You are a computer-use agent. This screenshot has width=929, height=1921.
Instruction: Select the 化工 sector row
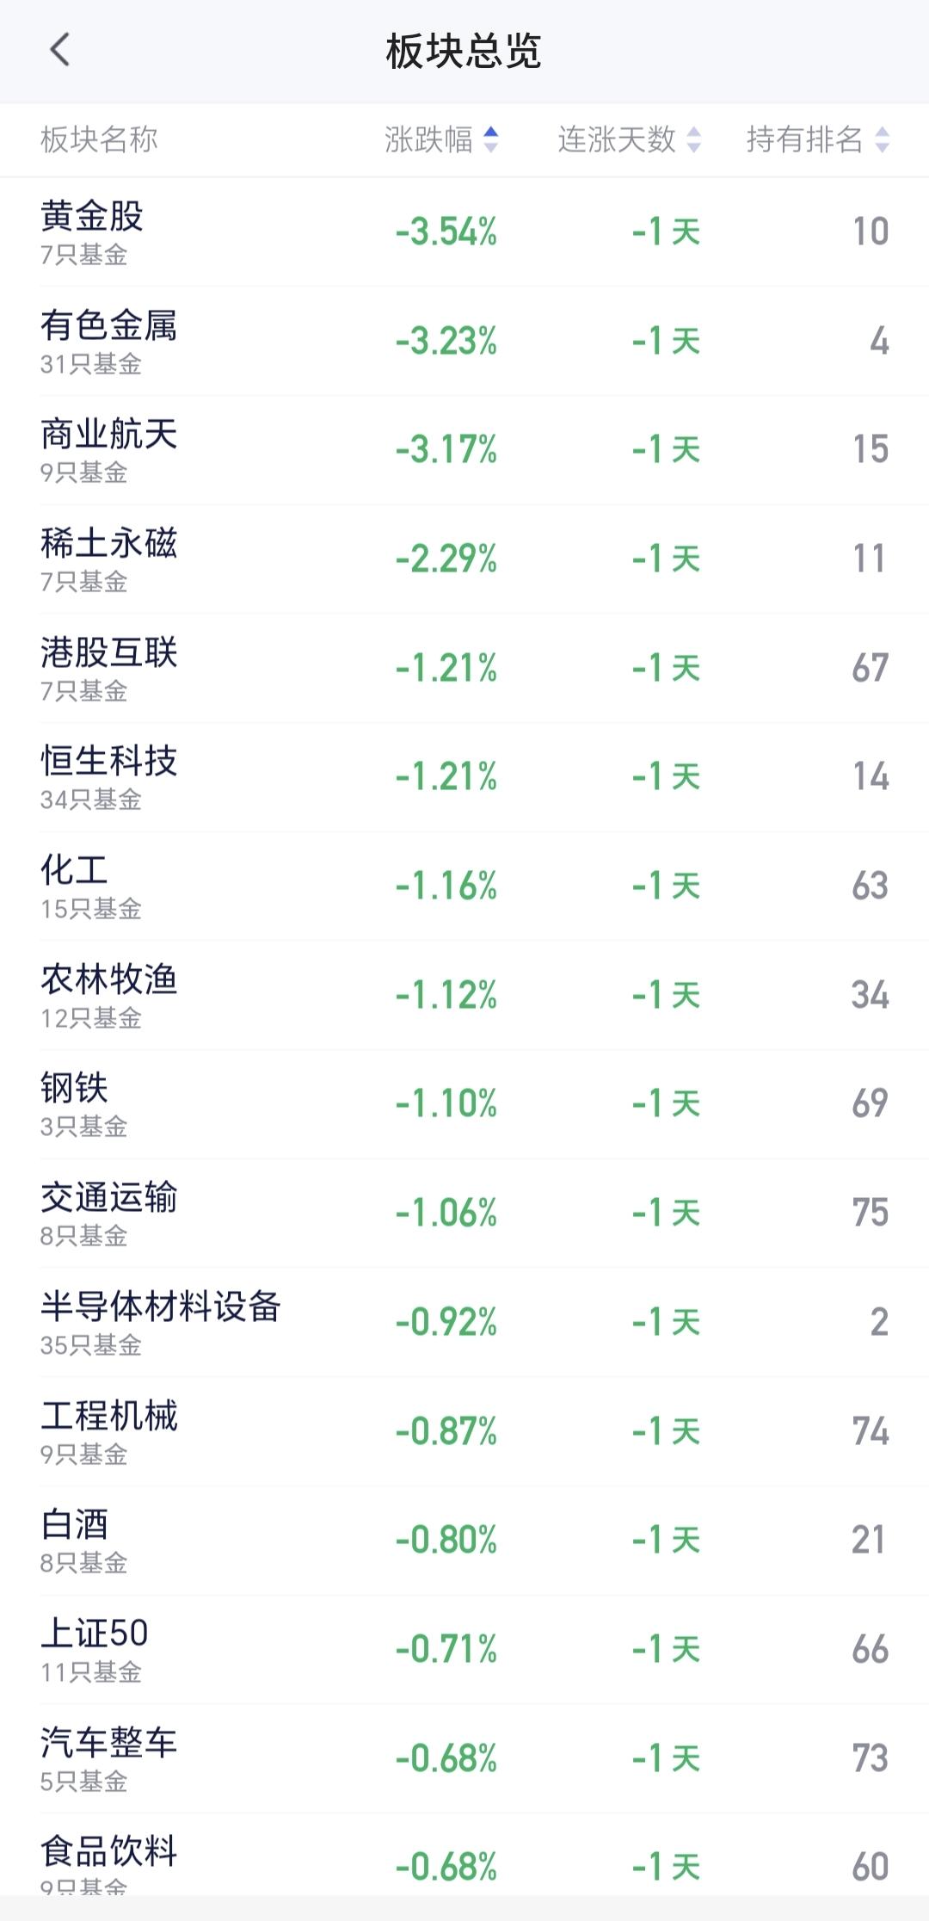click(464, 886)
